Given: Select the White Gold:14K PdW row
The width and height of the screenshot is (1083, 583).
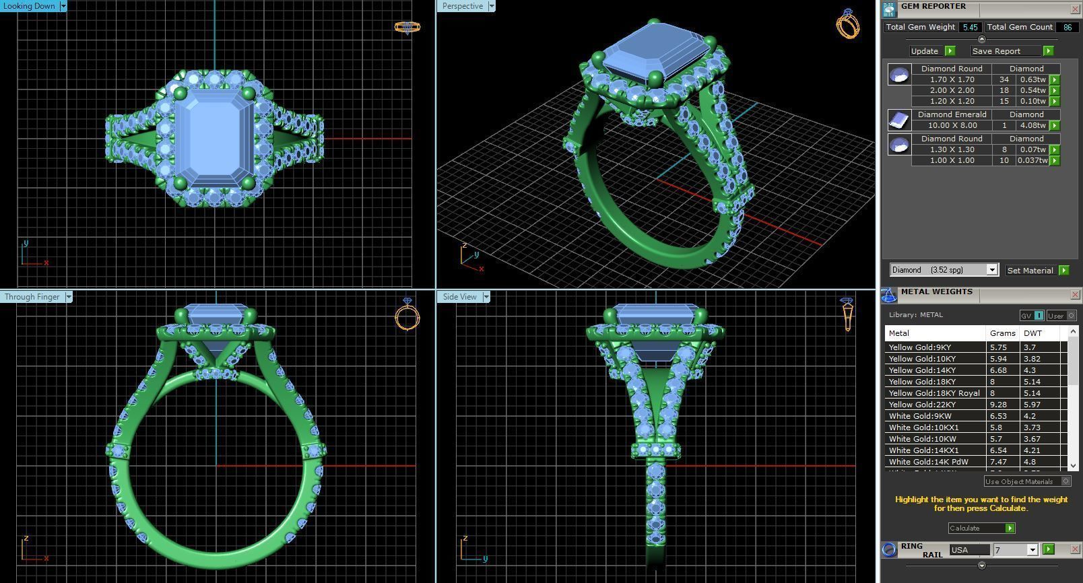Looking at the screenshot, I should (x=976, y=462).
